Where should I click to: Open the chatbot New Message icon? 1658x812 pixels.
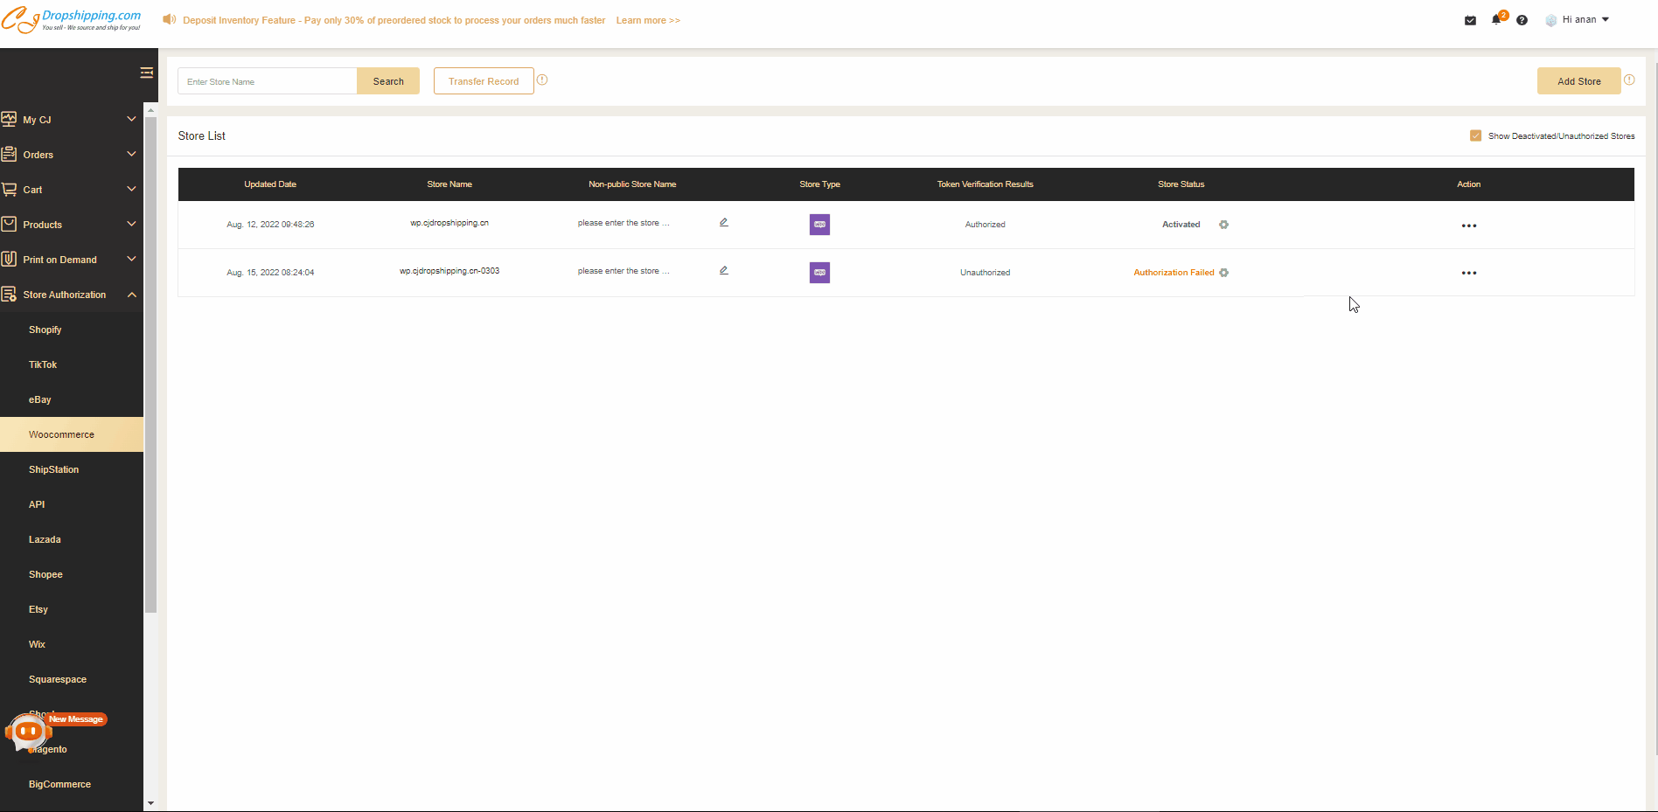[x=29, y=731]
